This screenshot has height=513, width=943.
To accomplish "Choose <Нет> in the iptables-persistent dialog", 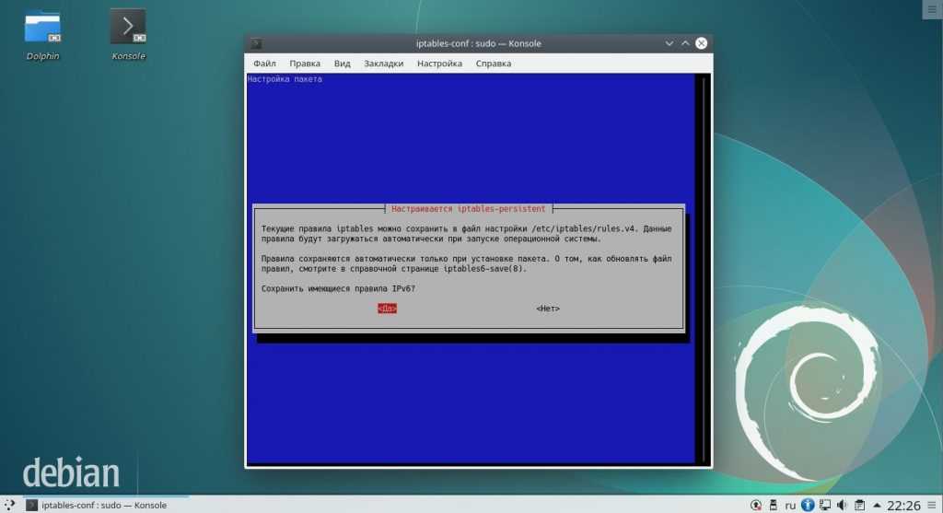I will point(548,309).
